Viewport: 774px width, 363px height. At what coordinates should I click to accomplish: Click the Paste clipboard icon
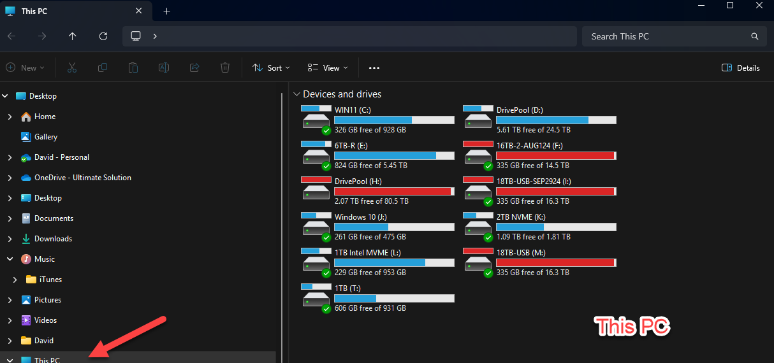[x=133, y=68]
